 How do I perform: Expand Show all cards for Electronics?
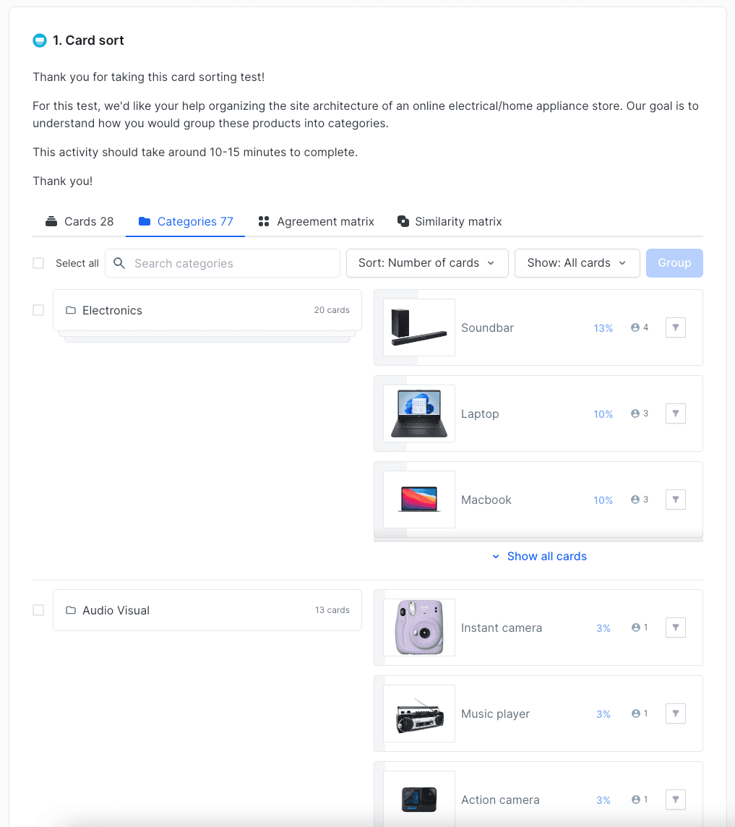[x=539, y=556]
